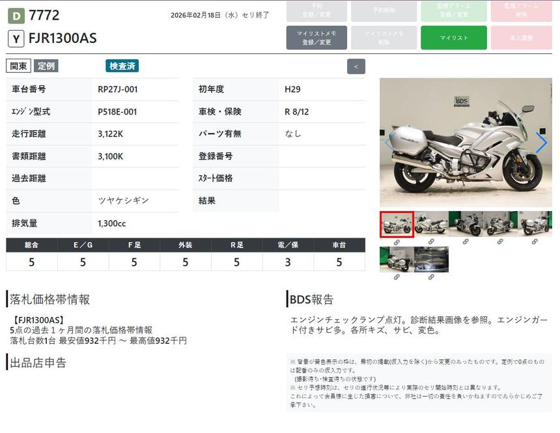The height and width of the screenshot is (433, 560).
Task: Collapse the panel using the "<" button
Action: [x=356, y=66]
